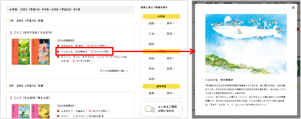Select the yellow 小学校 sidebar heading
301x119 pixels.
(161, 16)
